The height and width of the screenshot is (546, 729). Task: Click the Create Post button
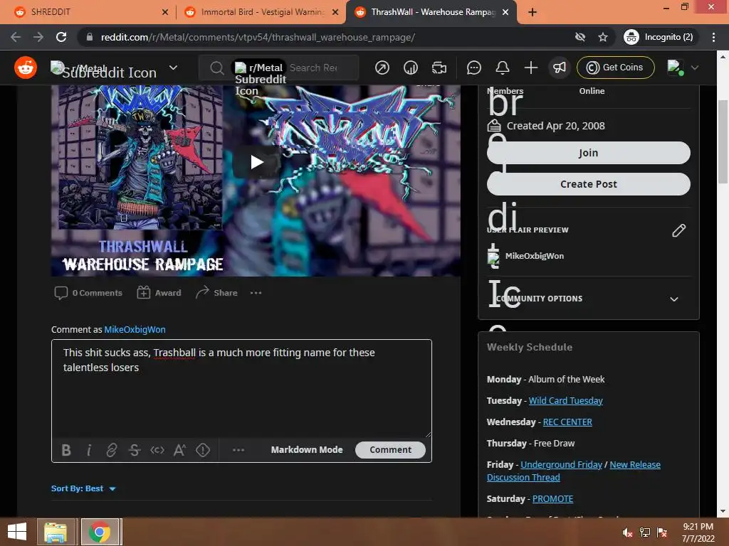588,184
